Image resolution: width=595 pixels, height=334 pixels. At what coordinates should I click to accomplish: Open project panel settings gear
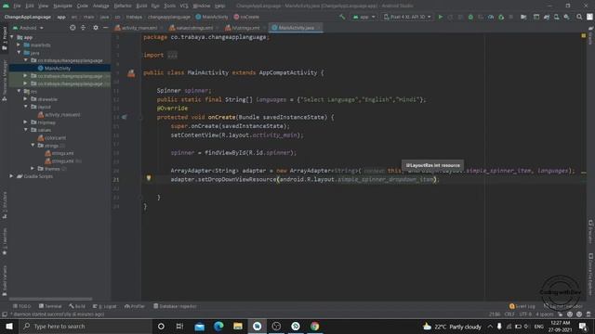(96, 28)
